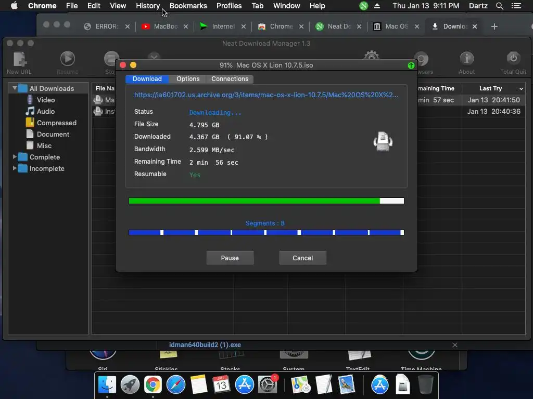Click the Neat Download Manager menu bar icon

point(363,6)
